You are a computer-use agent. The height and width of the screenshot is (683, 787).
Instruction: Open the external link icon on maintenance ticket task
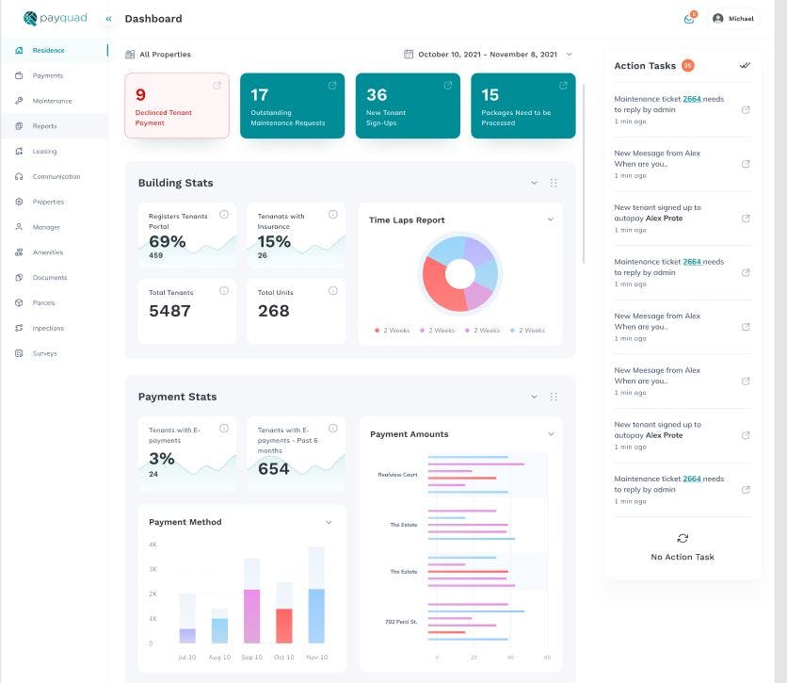pos(746,109)
